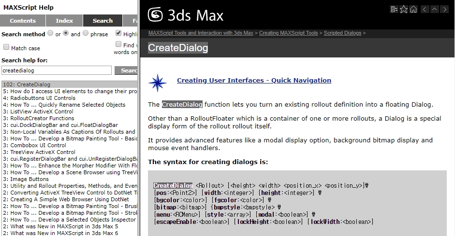Add page to favorites with star icon
455x236 pixels.
pos(404,9)
